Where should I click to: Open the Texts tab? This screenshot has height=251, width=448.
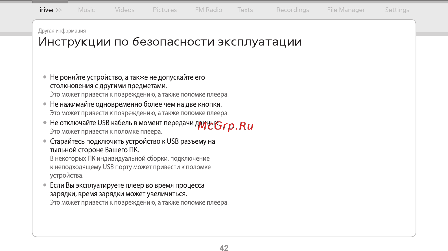pos(245,10)
